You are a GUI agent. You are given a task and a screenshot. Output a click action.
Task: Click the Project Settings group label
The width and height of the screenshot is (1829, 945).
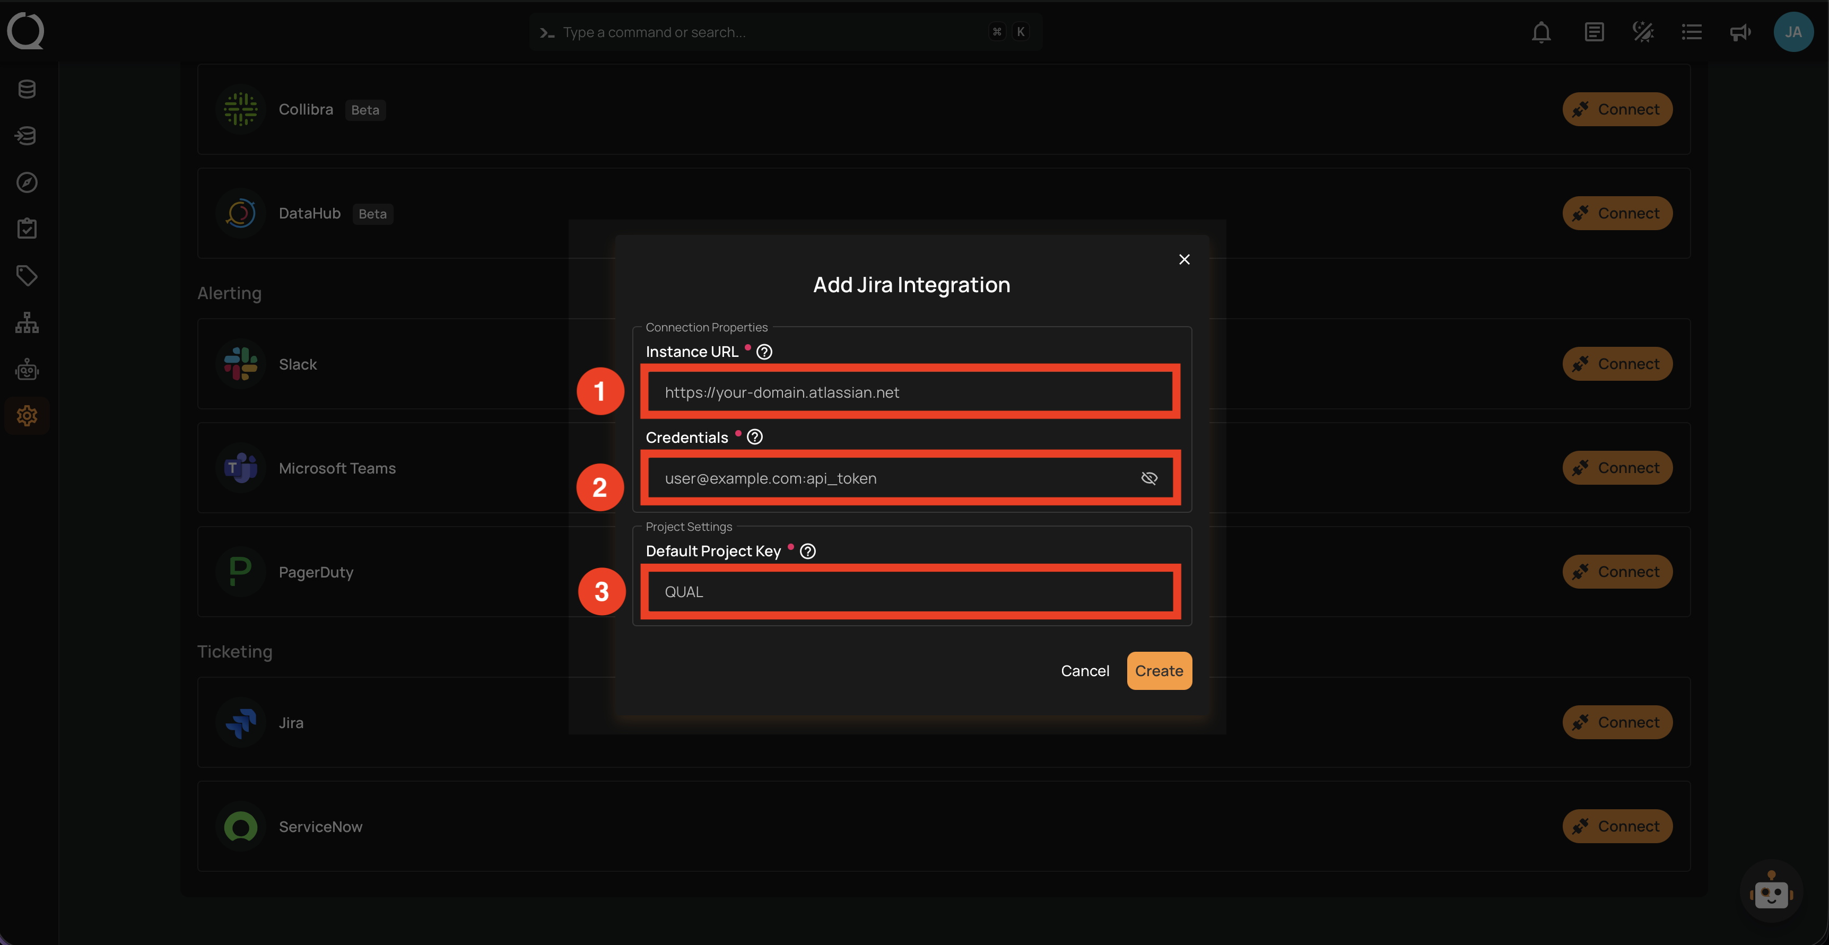click(689, 527)
